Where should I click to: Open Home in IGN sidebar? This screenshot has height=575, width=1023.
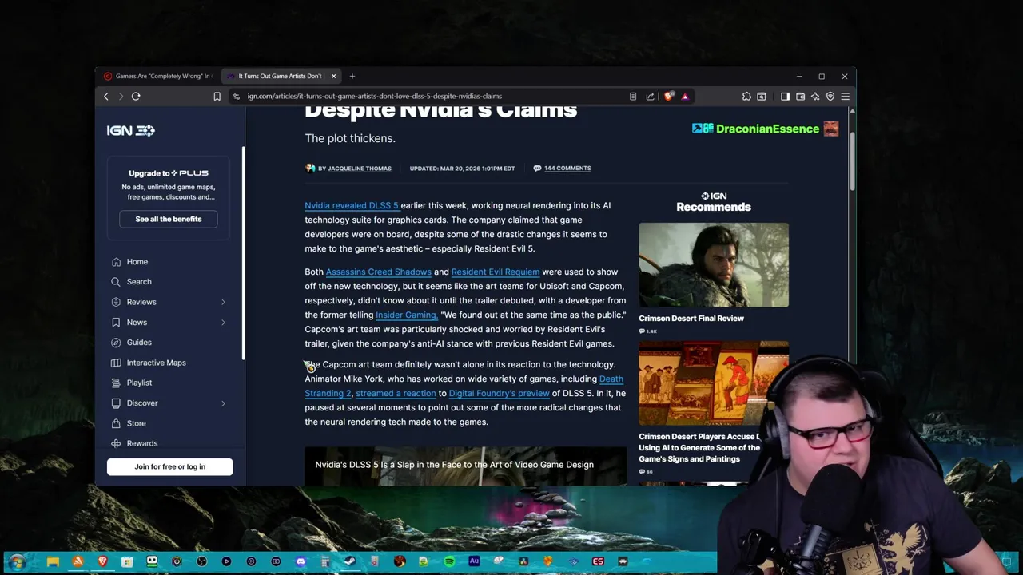point(137,262)
